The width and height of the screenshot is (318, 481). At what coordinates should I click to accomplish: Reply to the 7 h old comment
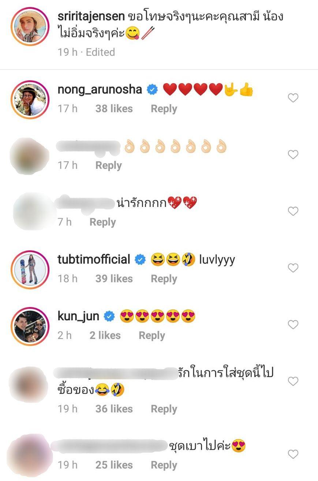(103, 222)
